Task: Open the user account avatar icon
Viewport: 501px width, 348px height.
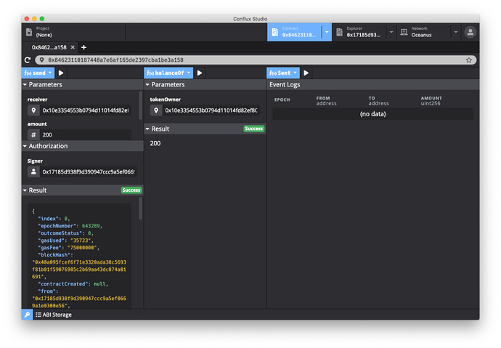Action: (x=471, y=32)
